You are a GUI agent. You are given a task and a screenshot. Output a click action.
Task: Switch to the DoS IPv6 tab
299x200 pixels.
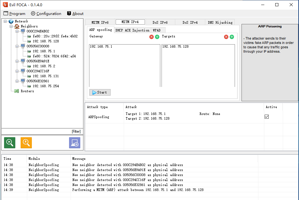pos(160,22)
